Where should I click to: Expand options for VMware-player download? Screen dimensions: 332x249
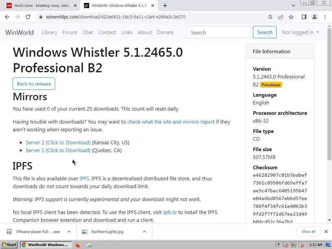click(x=69, y=231)
